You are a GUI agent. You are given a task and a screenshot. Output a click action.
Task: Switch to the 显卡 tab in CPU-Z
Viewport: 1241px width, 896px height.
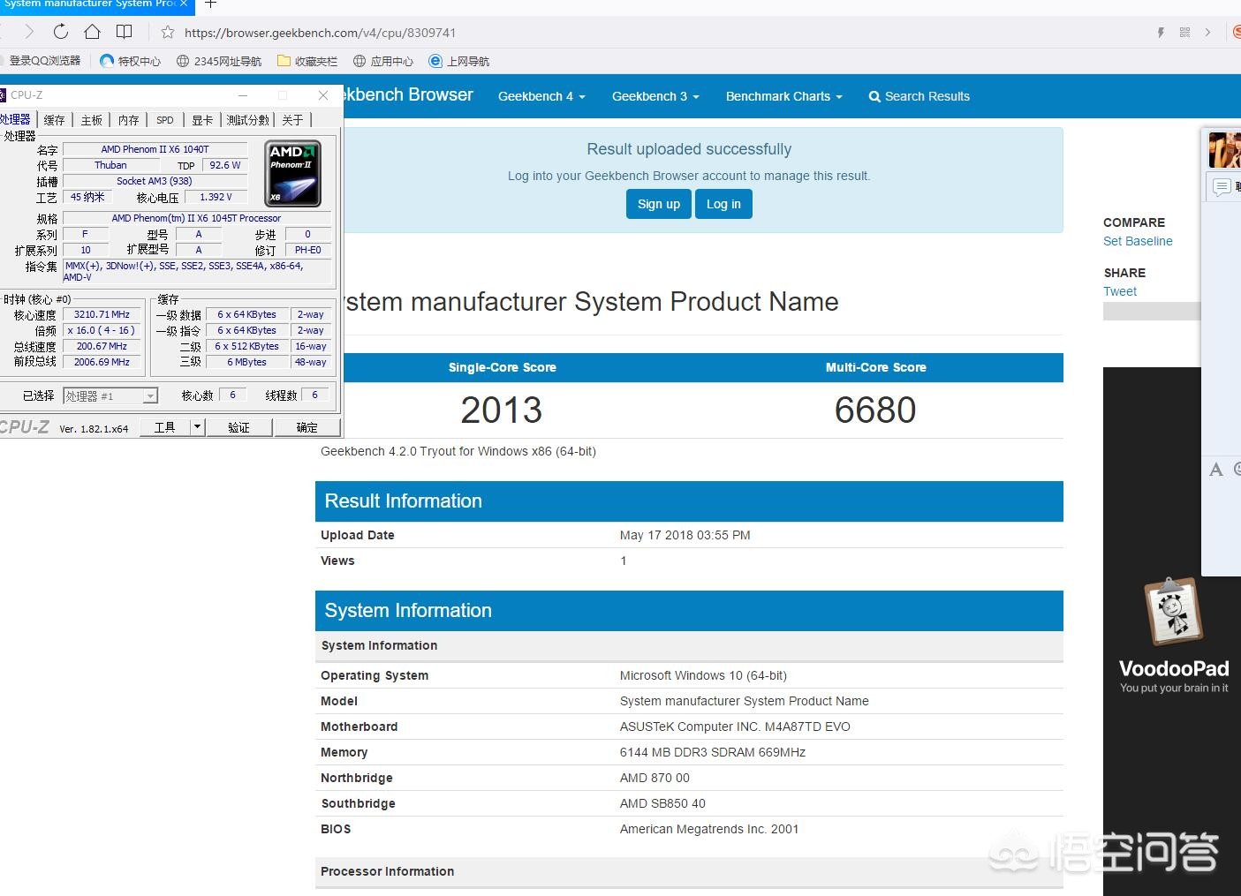pos(202,120)
